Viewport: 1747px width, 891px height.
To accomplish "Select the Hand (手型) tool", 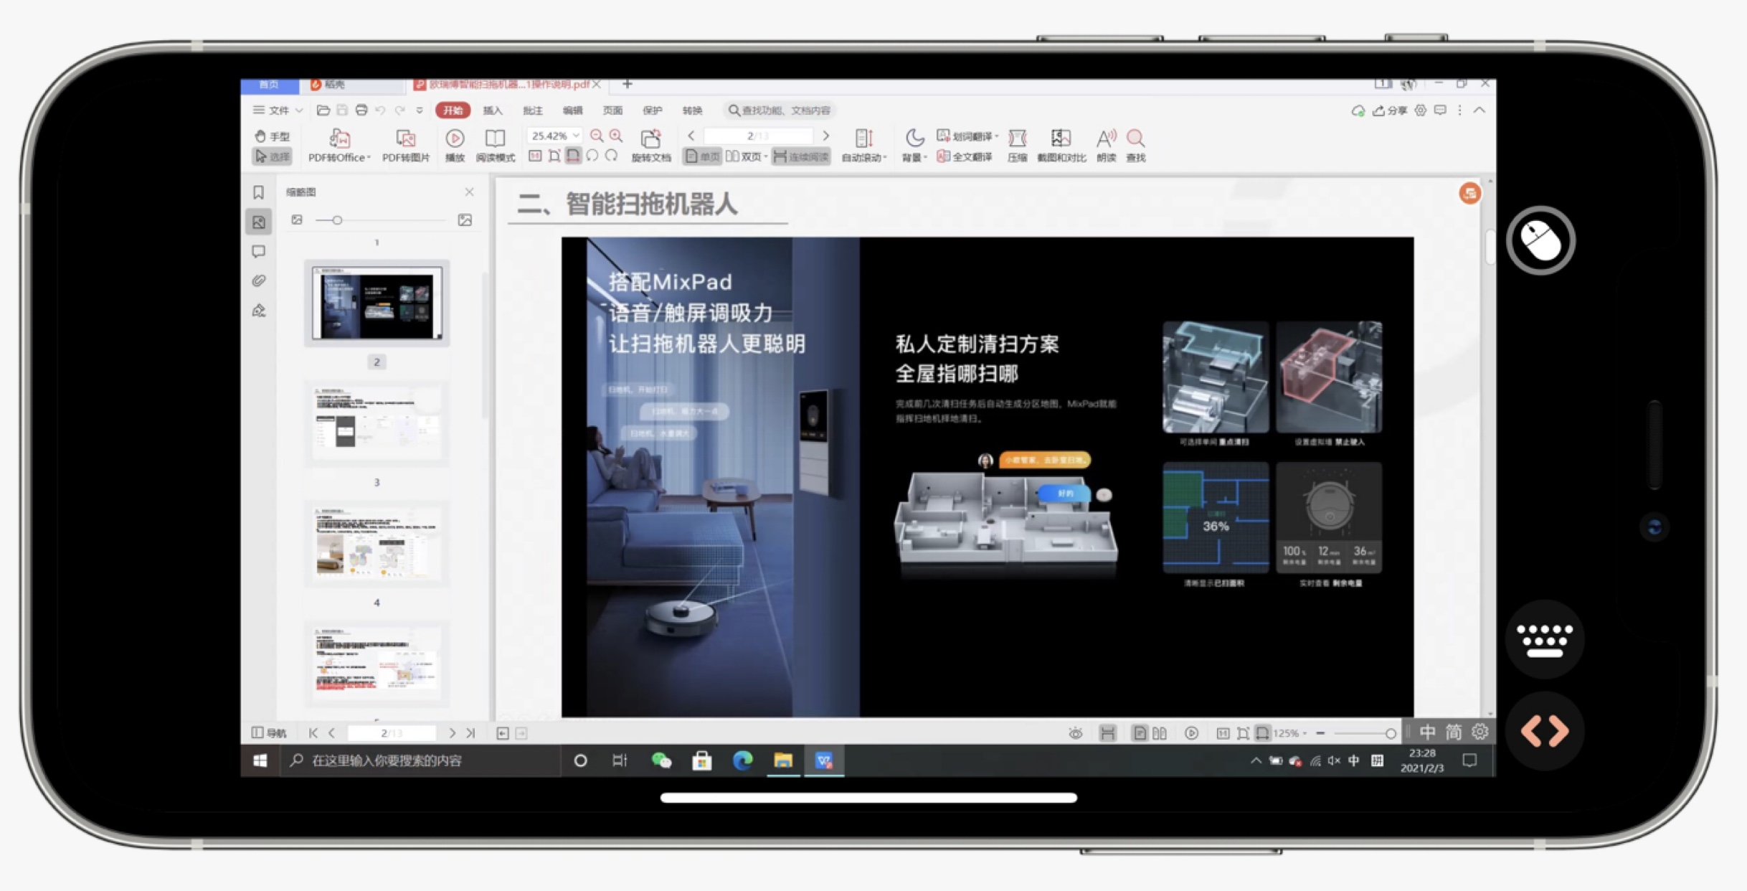I will 273,136.
